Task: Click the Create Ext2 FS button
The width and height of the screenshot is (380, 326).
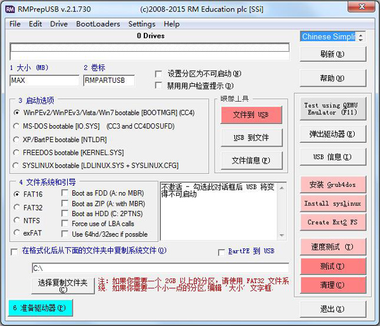Action: [x=332, y=222]
